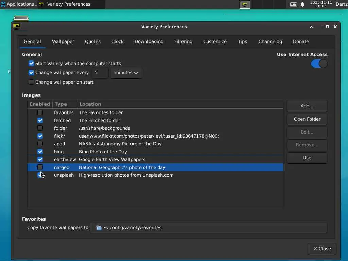Click the Variety tray icon in the top panel
348x261 pixels.
coord(245,5)
